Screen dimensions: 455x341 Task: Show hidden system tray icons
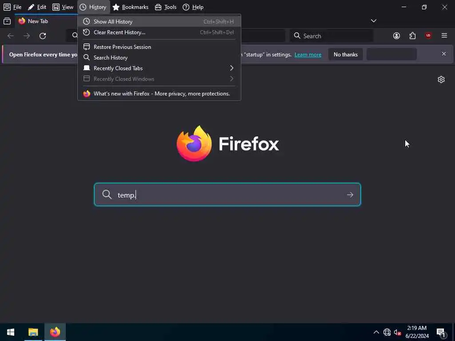coord(376,332)
